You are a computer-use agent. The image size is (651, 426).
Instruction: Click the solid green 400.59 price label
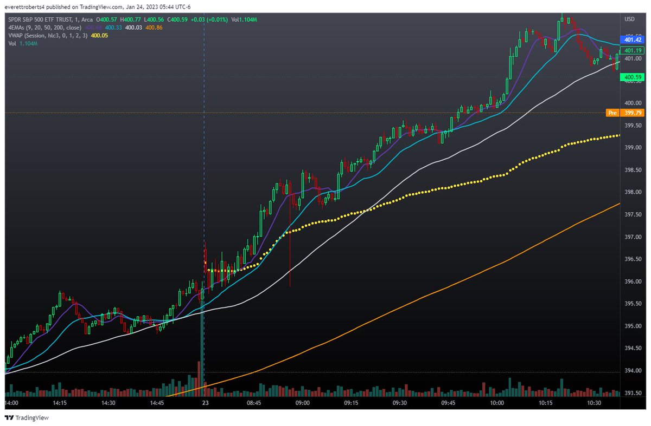pos(633,78)
